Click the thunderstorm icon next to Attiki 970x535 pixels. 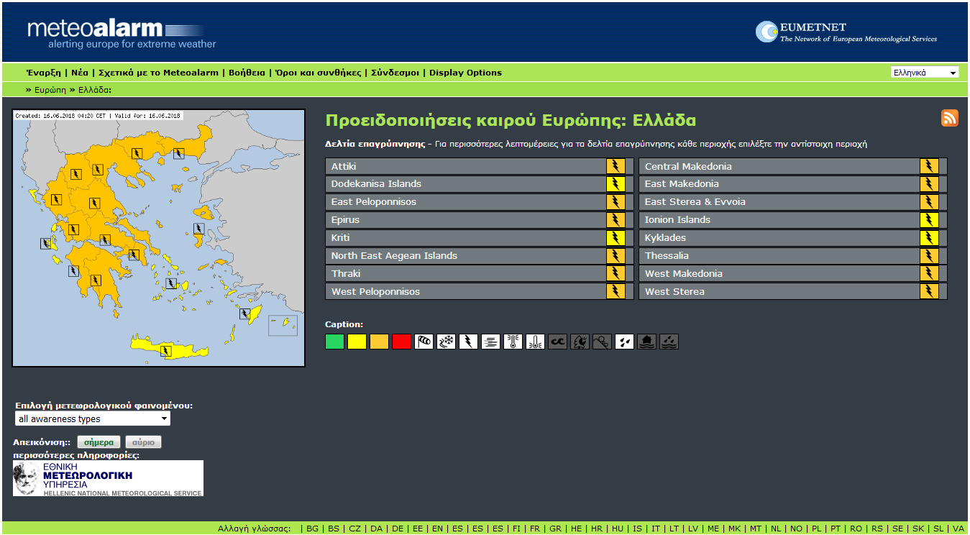616,165
